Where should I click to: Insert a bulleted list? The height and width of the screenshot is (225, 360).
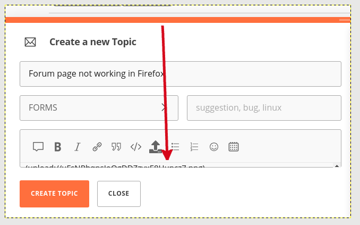[x=175, y=147]
